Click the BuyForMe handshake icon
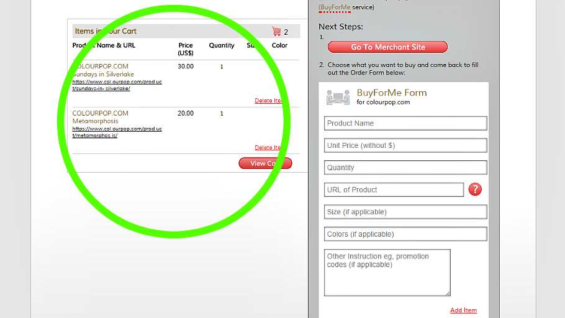 pyautogui.click(x=338, y=97)
